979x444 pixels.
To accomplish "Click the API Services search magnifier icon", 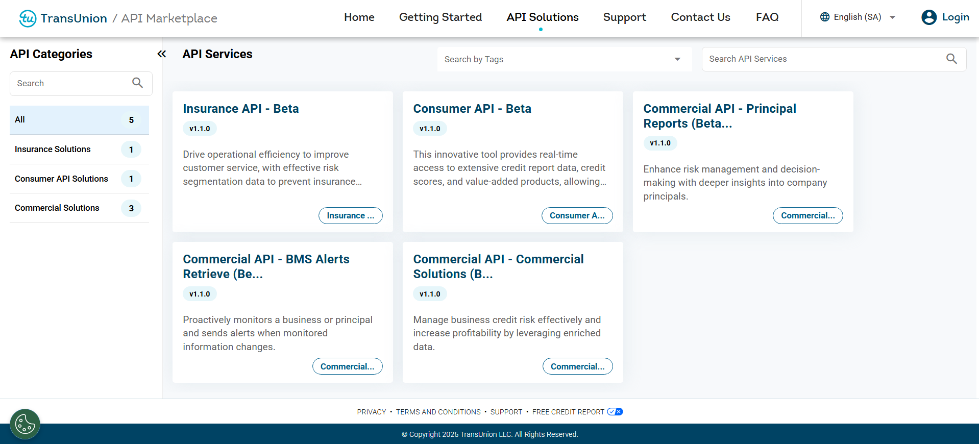I will pyautogui.click(x=951, y=59).
